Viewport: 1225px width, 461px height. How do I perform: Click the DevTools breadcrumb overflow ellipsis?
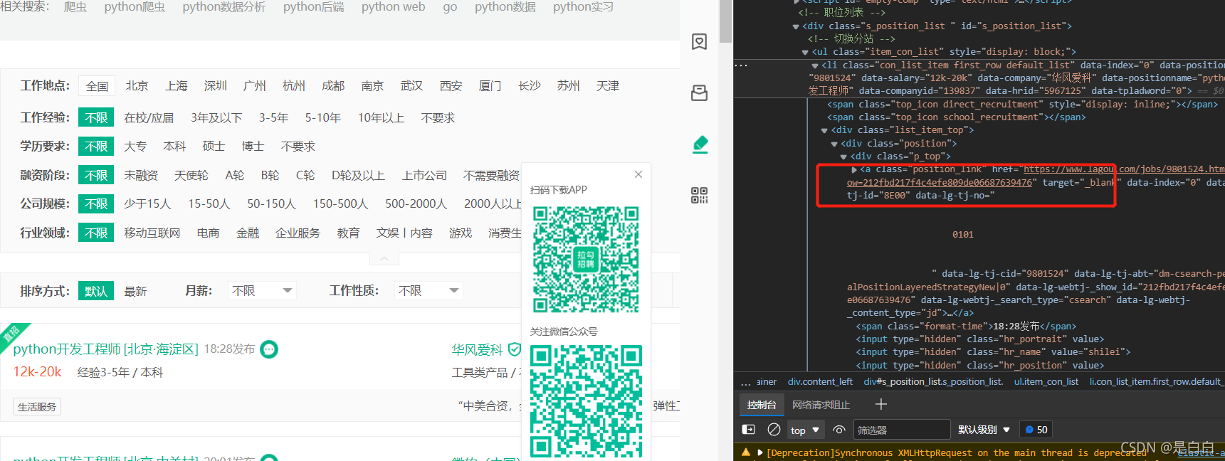coord(745,383)
